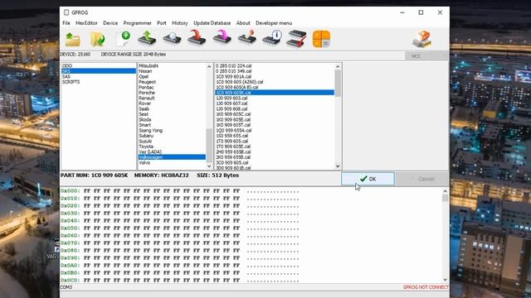Click the chip erase stamp icon
This screenshot has width=531, height=298.
[247, 38]
